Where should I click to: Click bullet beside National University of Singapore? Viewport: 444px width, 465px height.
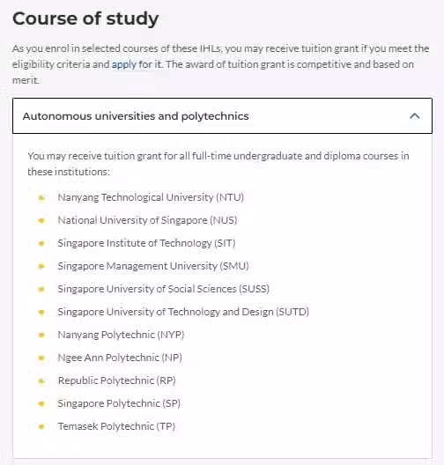tap(41, 220)
